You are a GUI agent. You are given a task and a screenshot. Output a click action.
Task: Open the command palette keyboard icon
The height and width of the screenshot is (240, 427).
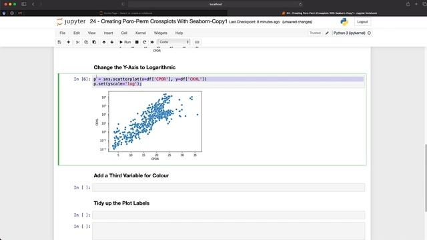pyautogui.click(x=197, y=42)
